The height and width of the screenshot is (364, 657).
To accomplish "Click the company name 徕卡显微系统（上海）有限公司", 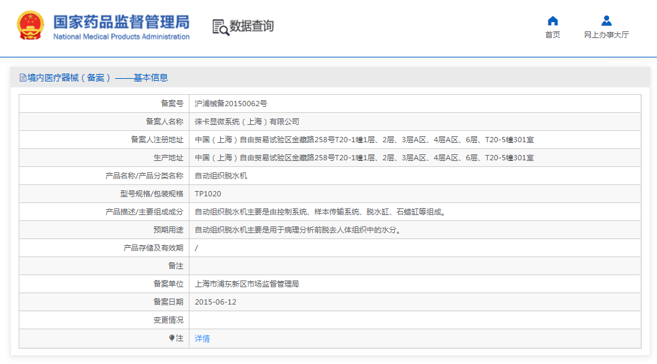I will point(247,122).
